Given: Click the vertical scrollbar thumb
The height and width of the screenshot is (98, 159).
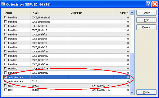Looking at the screenshot, I should (132, 71).
